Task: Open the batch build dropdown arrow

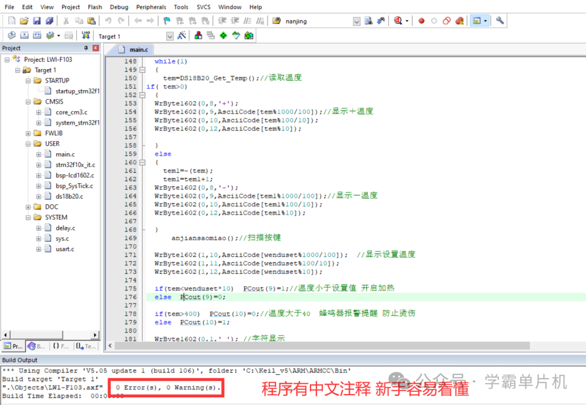Action: [59, 36]
